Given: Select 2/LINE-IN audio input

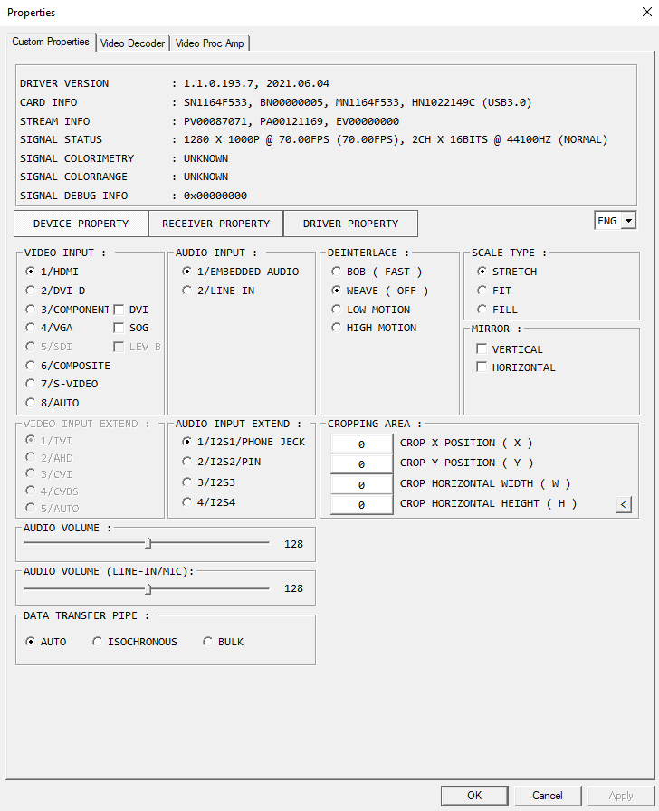Looking at the screenshot, I should (187, 291).
